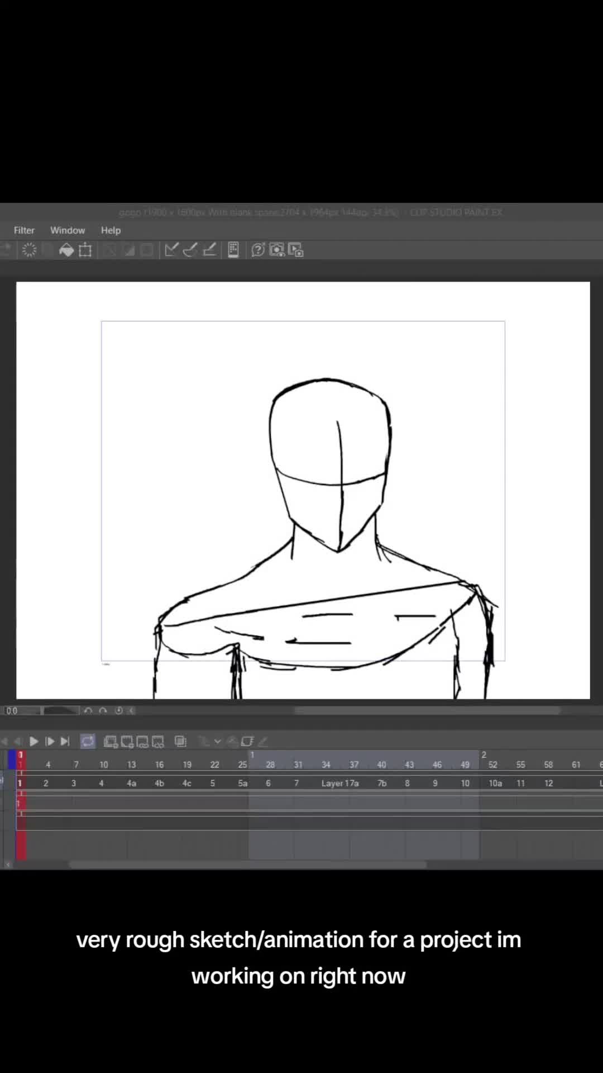
Task: Toggle loop playback in the timeline
Action: coord(88,742)
